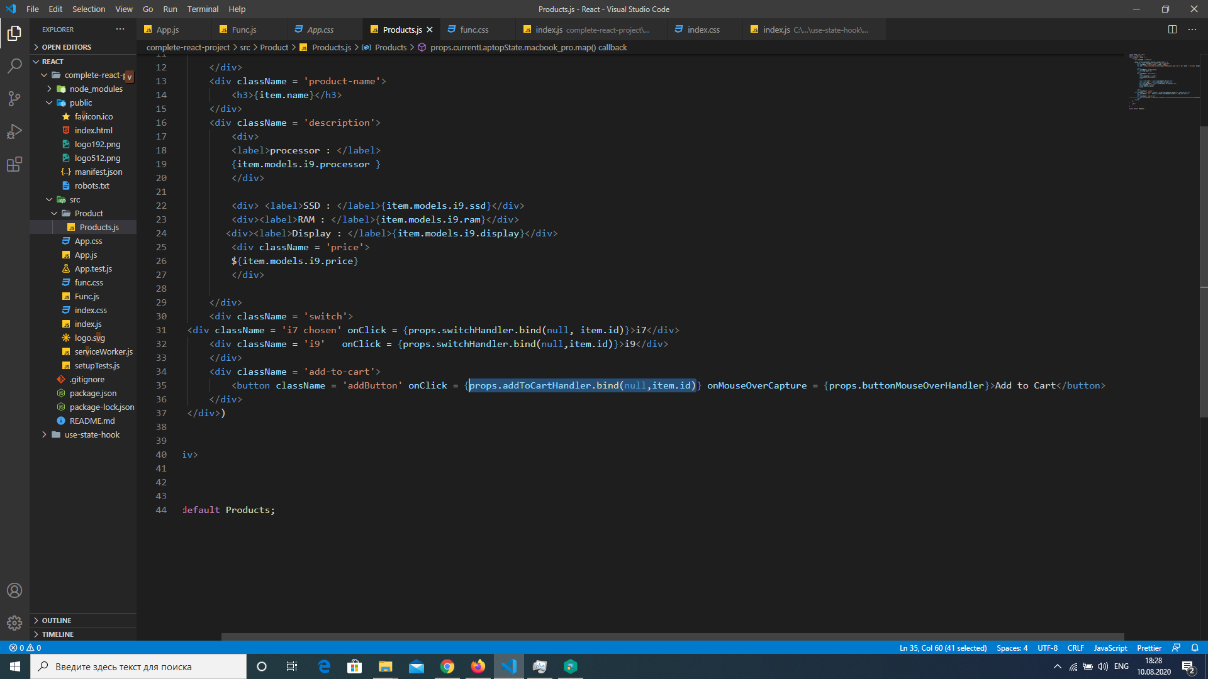Click the Split Editor Right icon
The image size is (1208, 679).
[x=1172, y=30]
